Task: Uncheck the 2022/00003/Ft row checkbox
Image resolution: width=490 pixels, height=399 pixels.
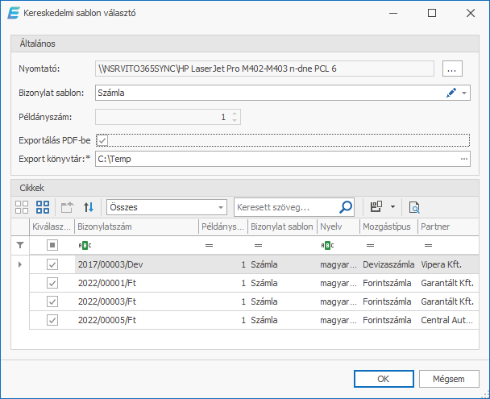Action: tap(52, 301)
